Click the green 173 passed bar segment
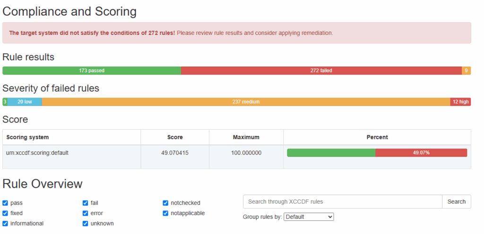 [x=92, y=71]
